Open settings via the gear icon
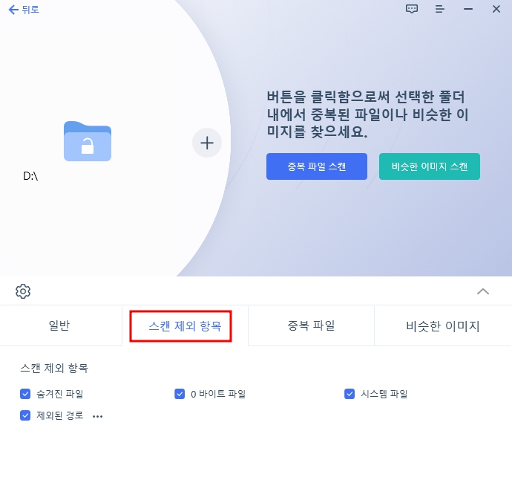 click(23, 291)
